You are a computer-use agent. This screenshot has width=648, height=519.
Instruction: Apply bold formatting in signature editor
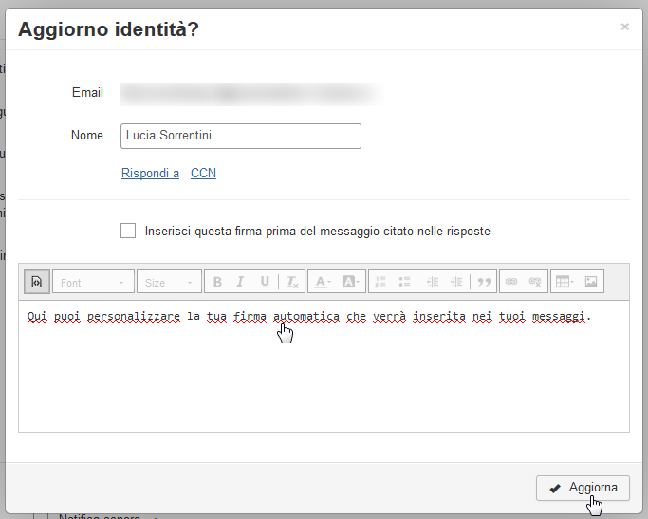(217, 282)
